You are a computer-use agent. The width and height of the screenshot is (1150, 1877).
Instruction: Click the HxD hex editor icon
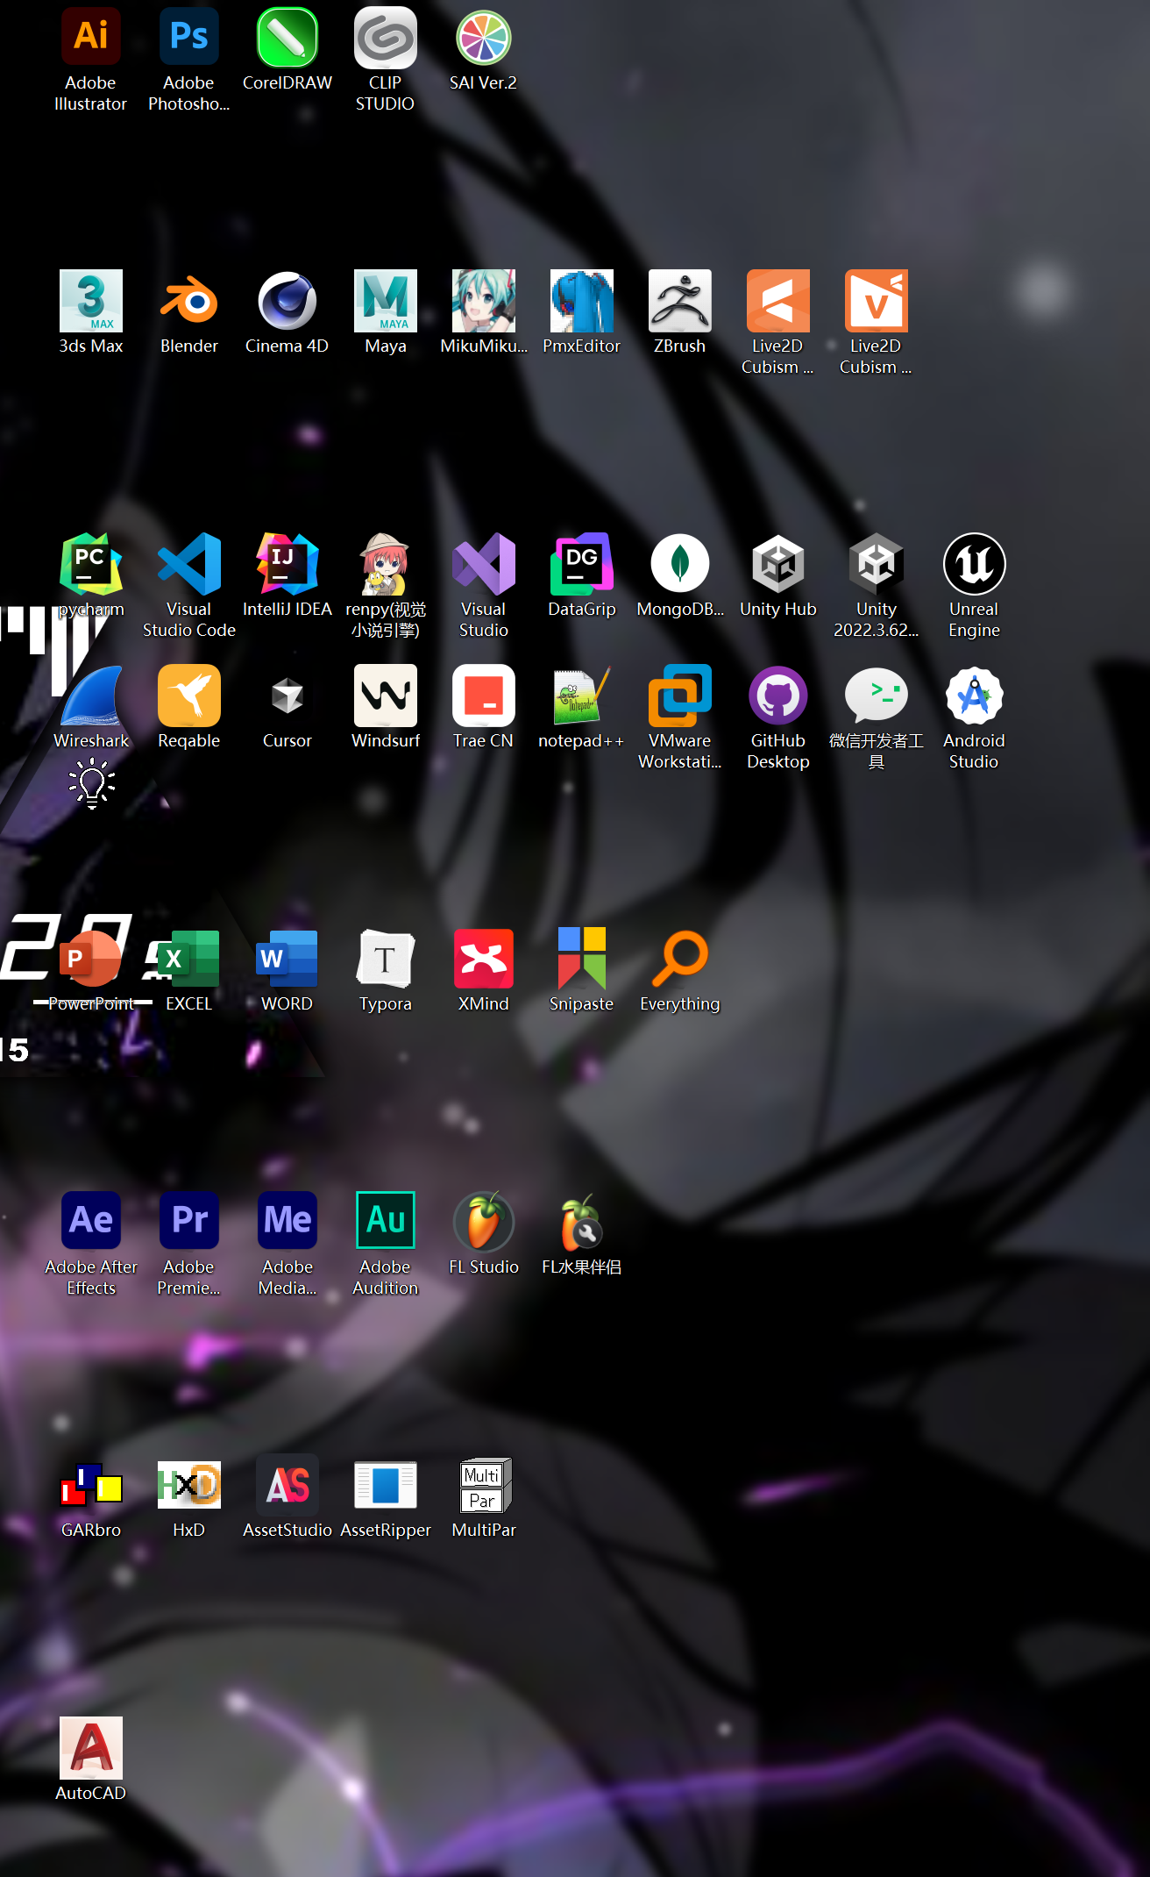coord(189,1486)
